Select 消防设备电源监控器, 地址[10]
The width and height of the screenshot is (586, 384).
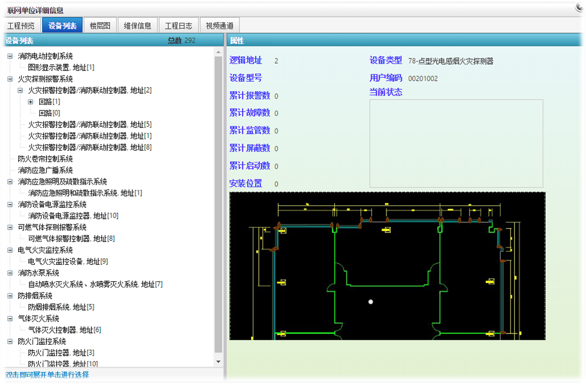[x=73, y=215]
